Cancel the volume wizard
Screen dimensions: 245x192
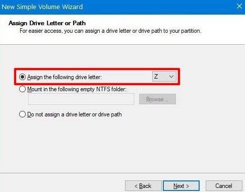[x=224, y=186]
